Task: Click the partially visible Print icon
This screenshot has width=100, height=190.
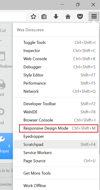Action: click(x=2, y=84)
